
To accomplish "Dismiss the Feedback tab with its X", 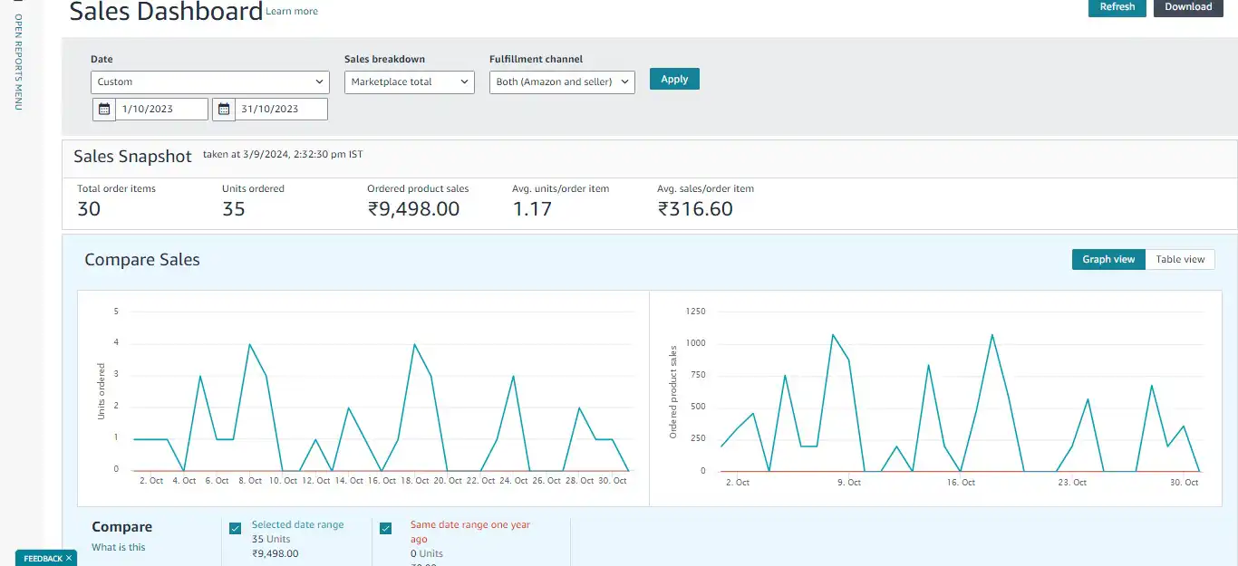I will click(x=68, y=559).
